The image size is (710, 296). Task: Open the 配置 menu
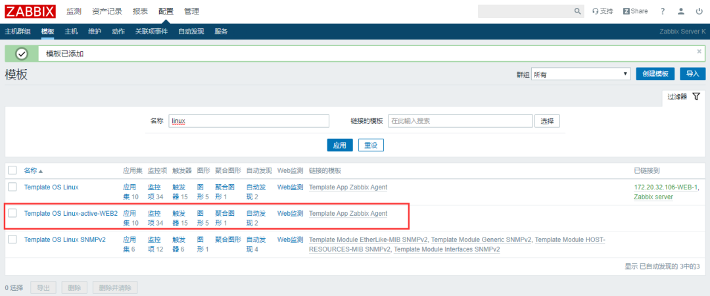point(166,11)
